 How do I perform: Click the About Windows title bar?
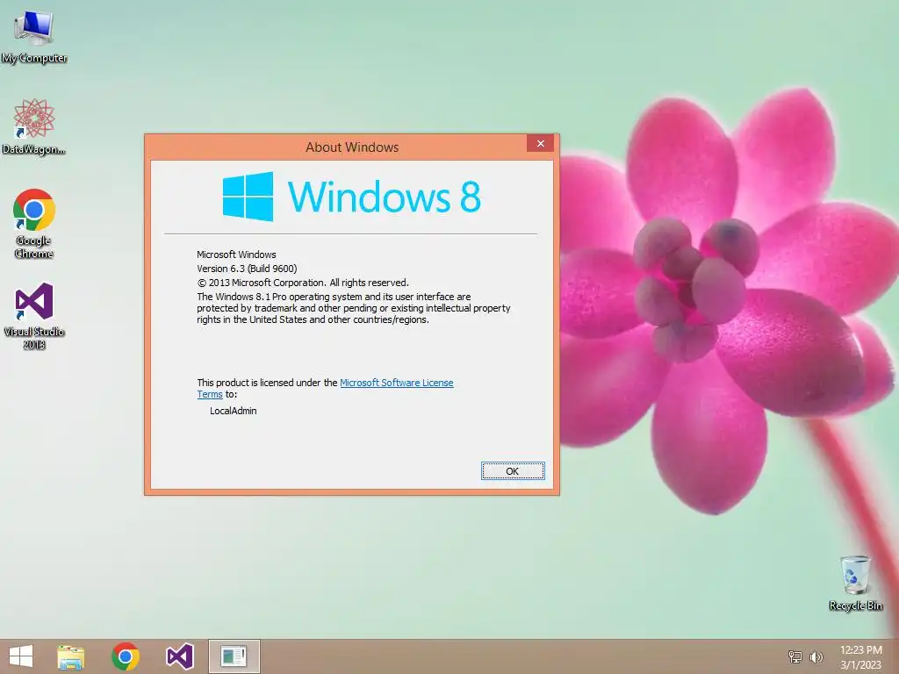[x=351, y=147]
